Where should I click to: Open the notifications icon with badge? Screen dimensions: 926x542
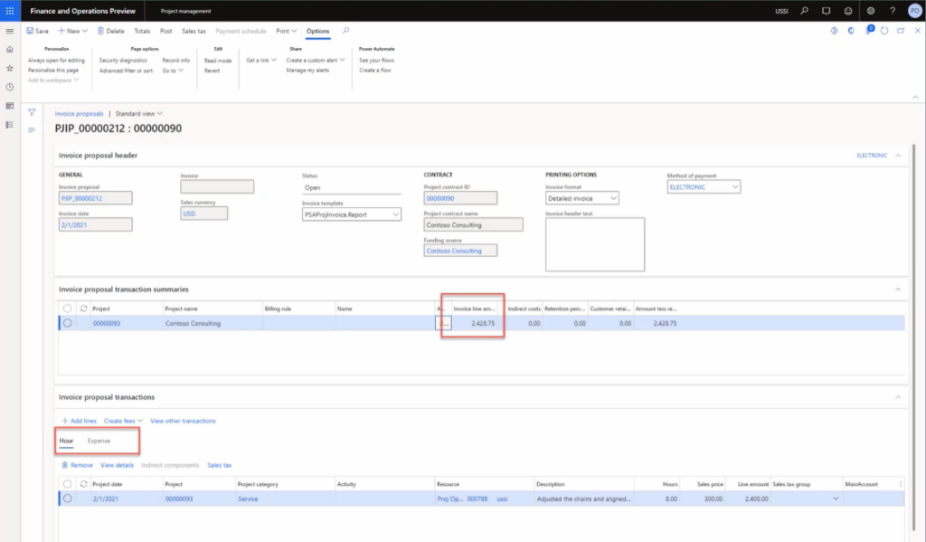tap(869, 30)
